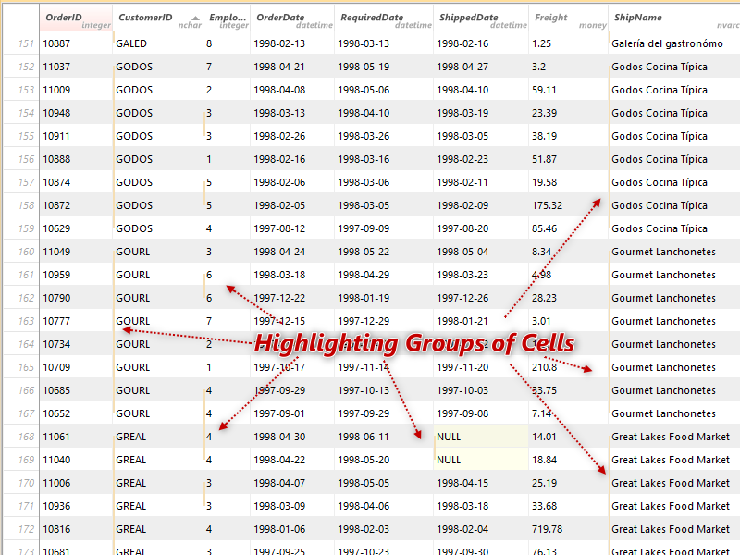Viewport: 740px width, 555px height.
Task: Click OrderID cell 10959
Action: (x=76, y=275)
